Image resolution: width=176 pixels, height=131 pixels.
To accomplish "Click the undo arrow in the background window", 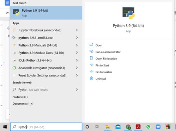I will pyautogui.click(x=7, y=13).
